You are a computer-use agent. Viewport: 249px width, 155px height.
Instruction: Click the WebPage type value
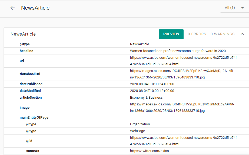(137, 131)
